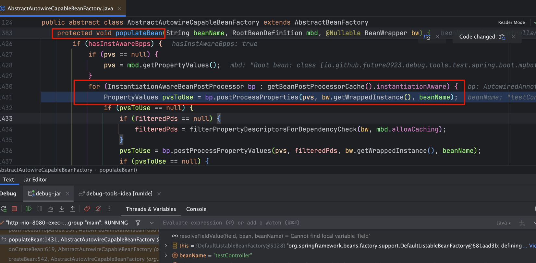Reload changed classes via Code changed icon
536x263 pixels.
coord(502,37)
